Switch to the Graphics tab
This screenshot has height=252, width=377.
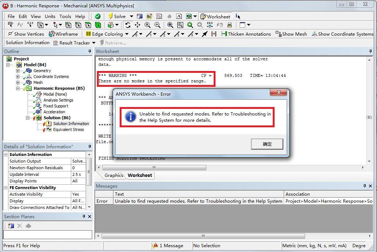[113, 175]
